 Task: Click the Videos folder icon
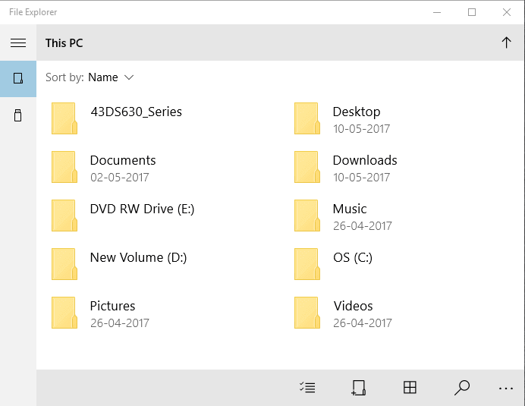click(307, 313)
